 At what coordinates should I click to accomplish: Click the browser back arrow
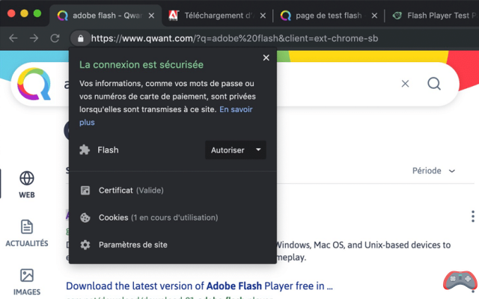13,38
